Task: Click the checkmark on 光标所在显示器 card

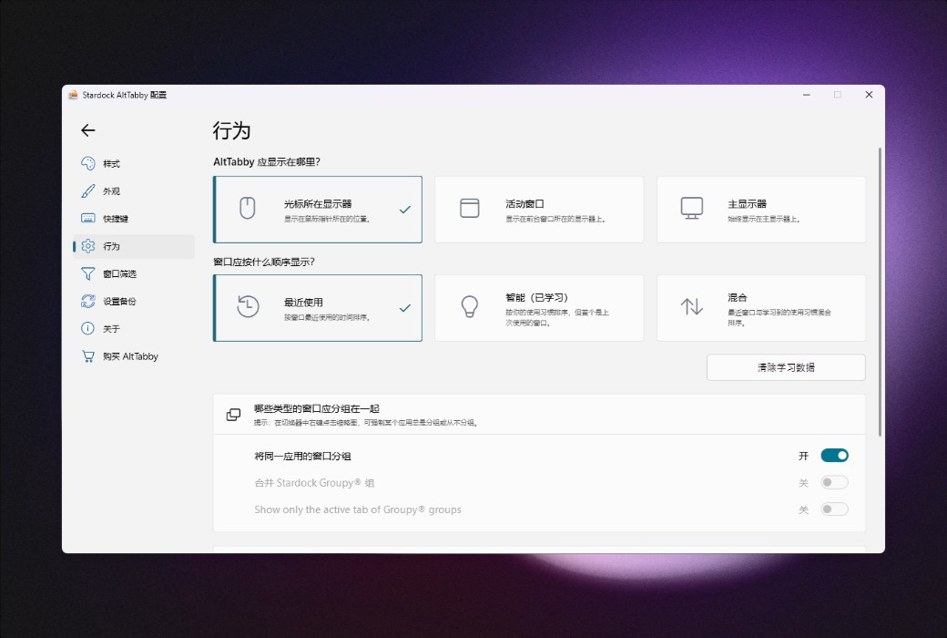Action: tap(404, 210)
